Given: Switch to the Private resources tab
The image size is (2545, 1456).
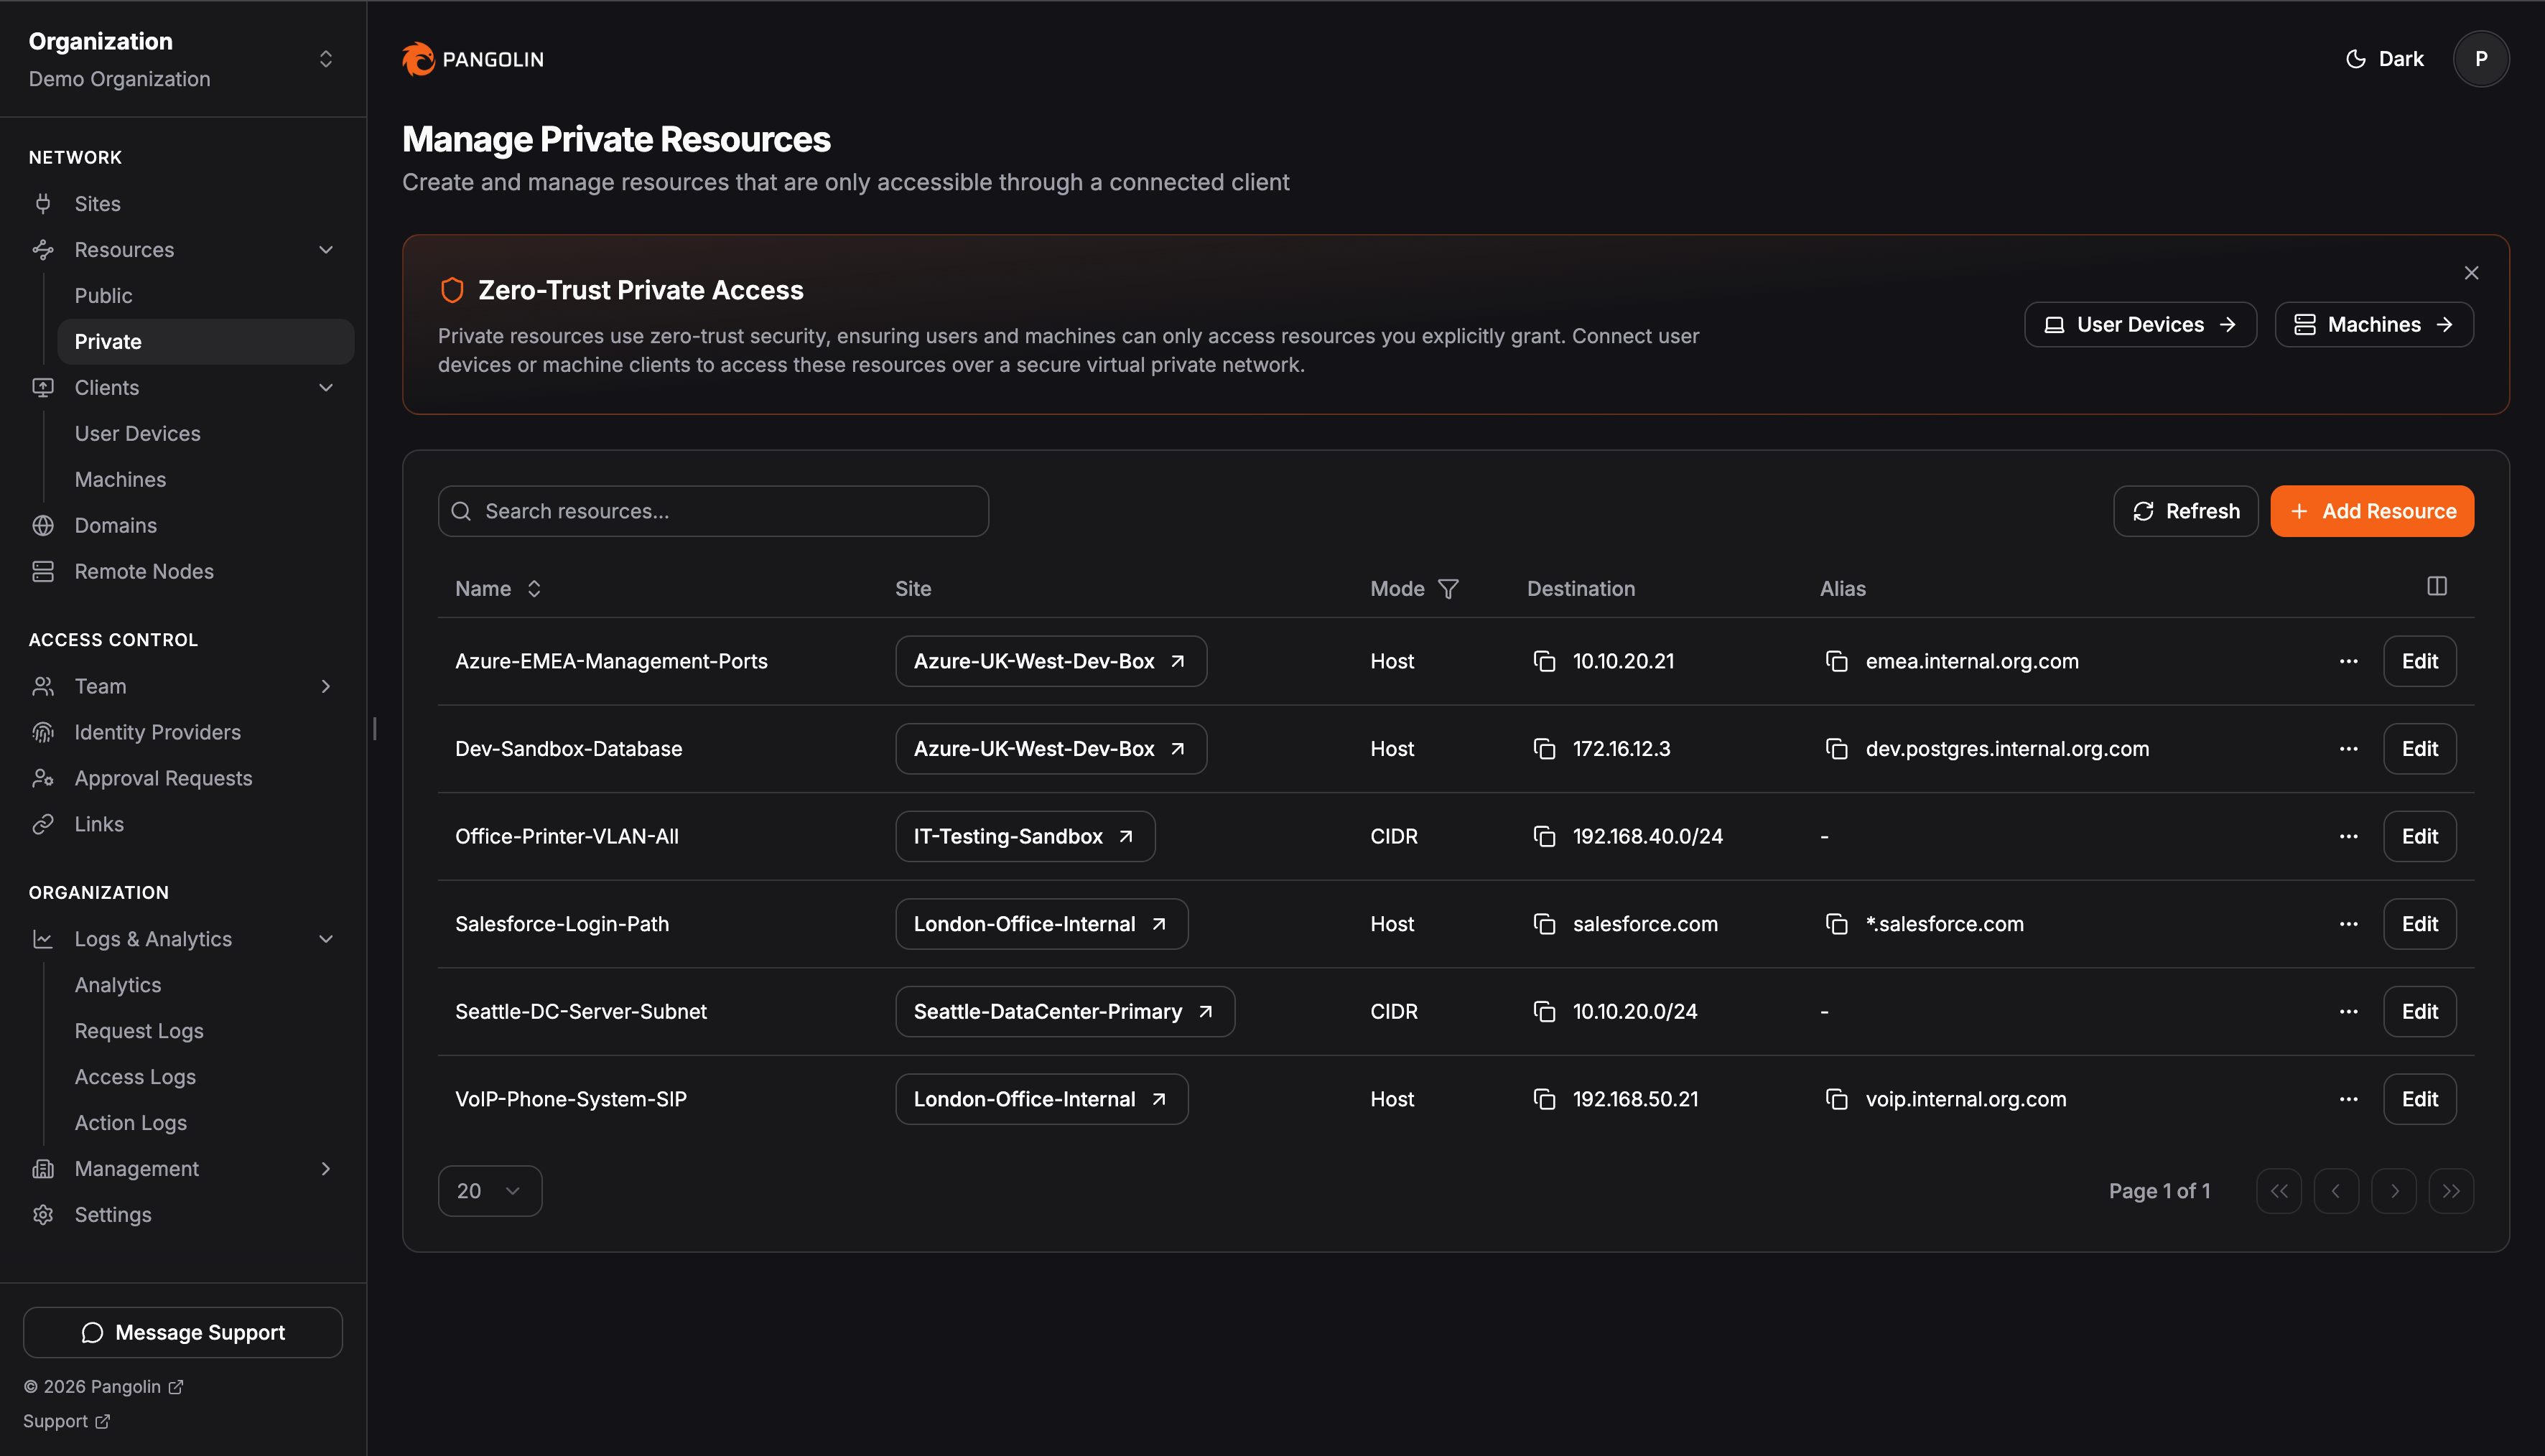Looking at the screenshot, I should tap(107, 341).
